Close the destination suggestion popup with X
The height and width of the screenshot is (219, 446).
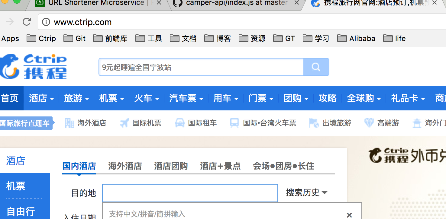coord(349,215)
